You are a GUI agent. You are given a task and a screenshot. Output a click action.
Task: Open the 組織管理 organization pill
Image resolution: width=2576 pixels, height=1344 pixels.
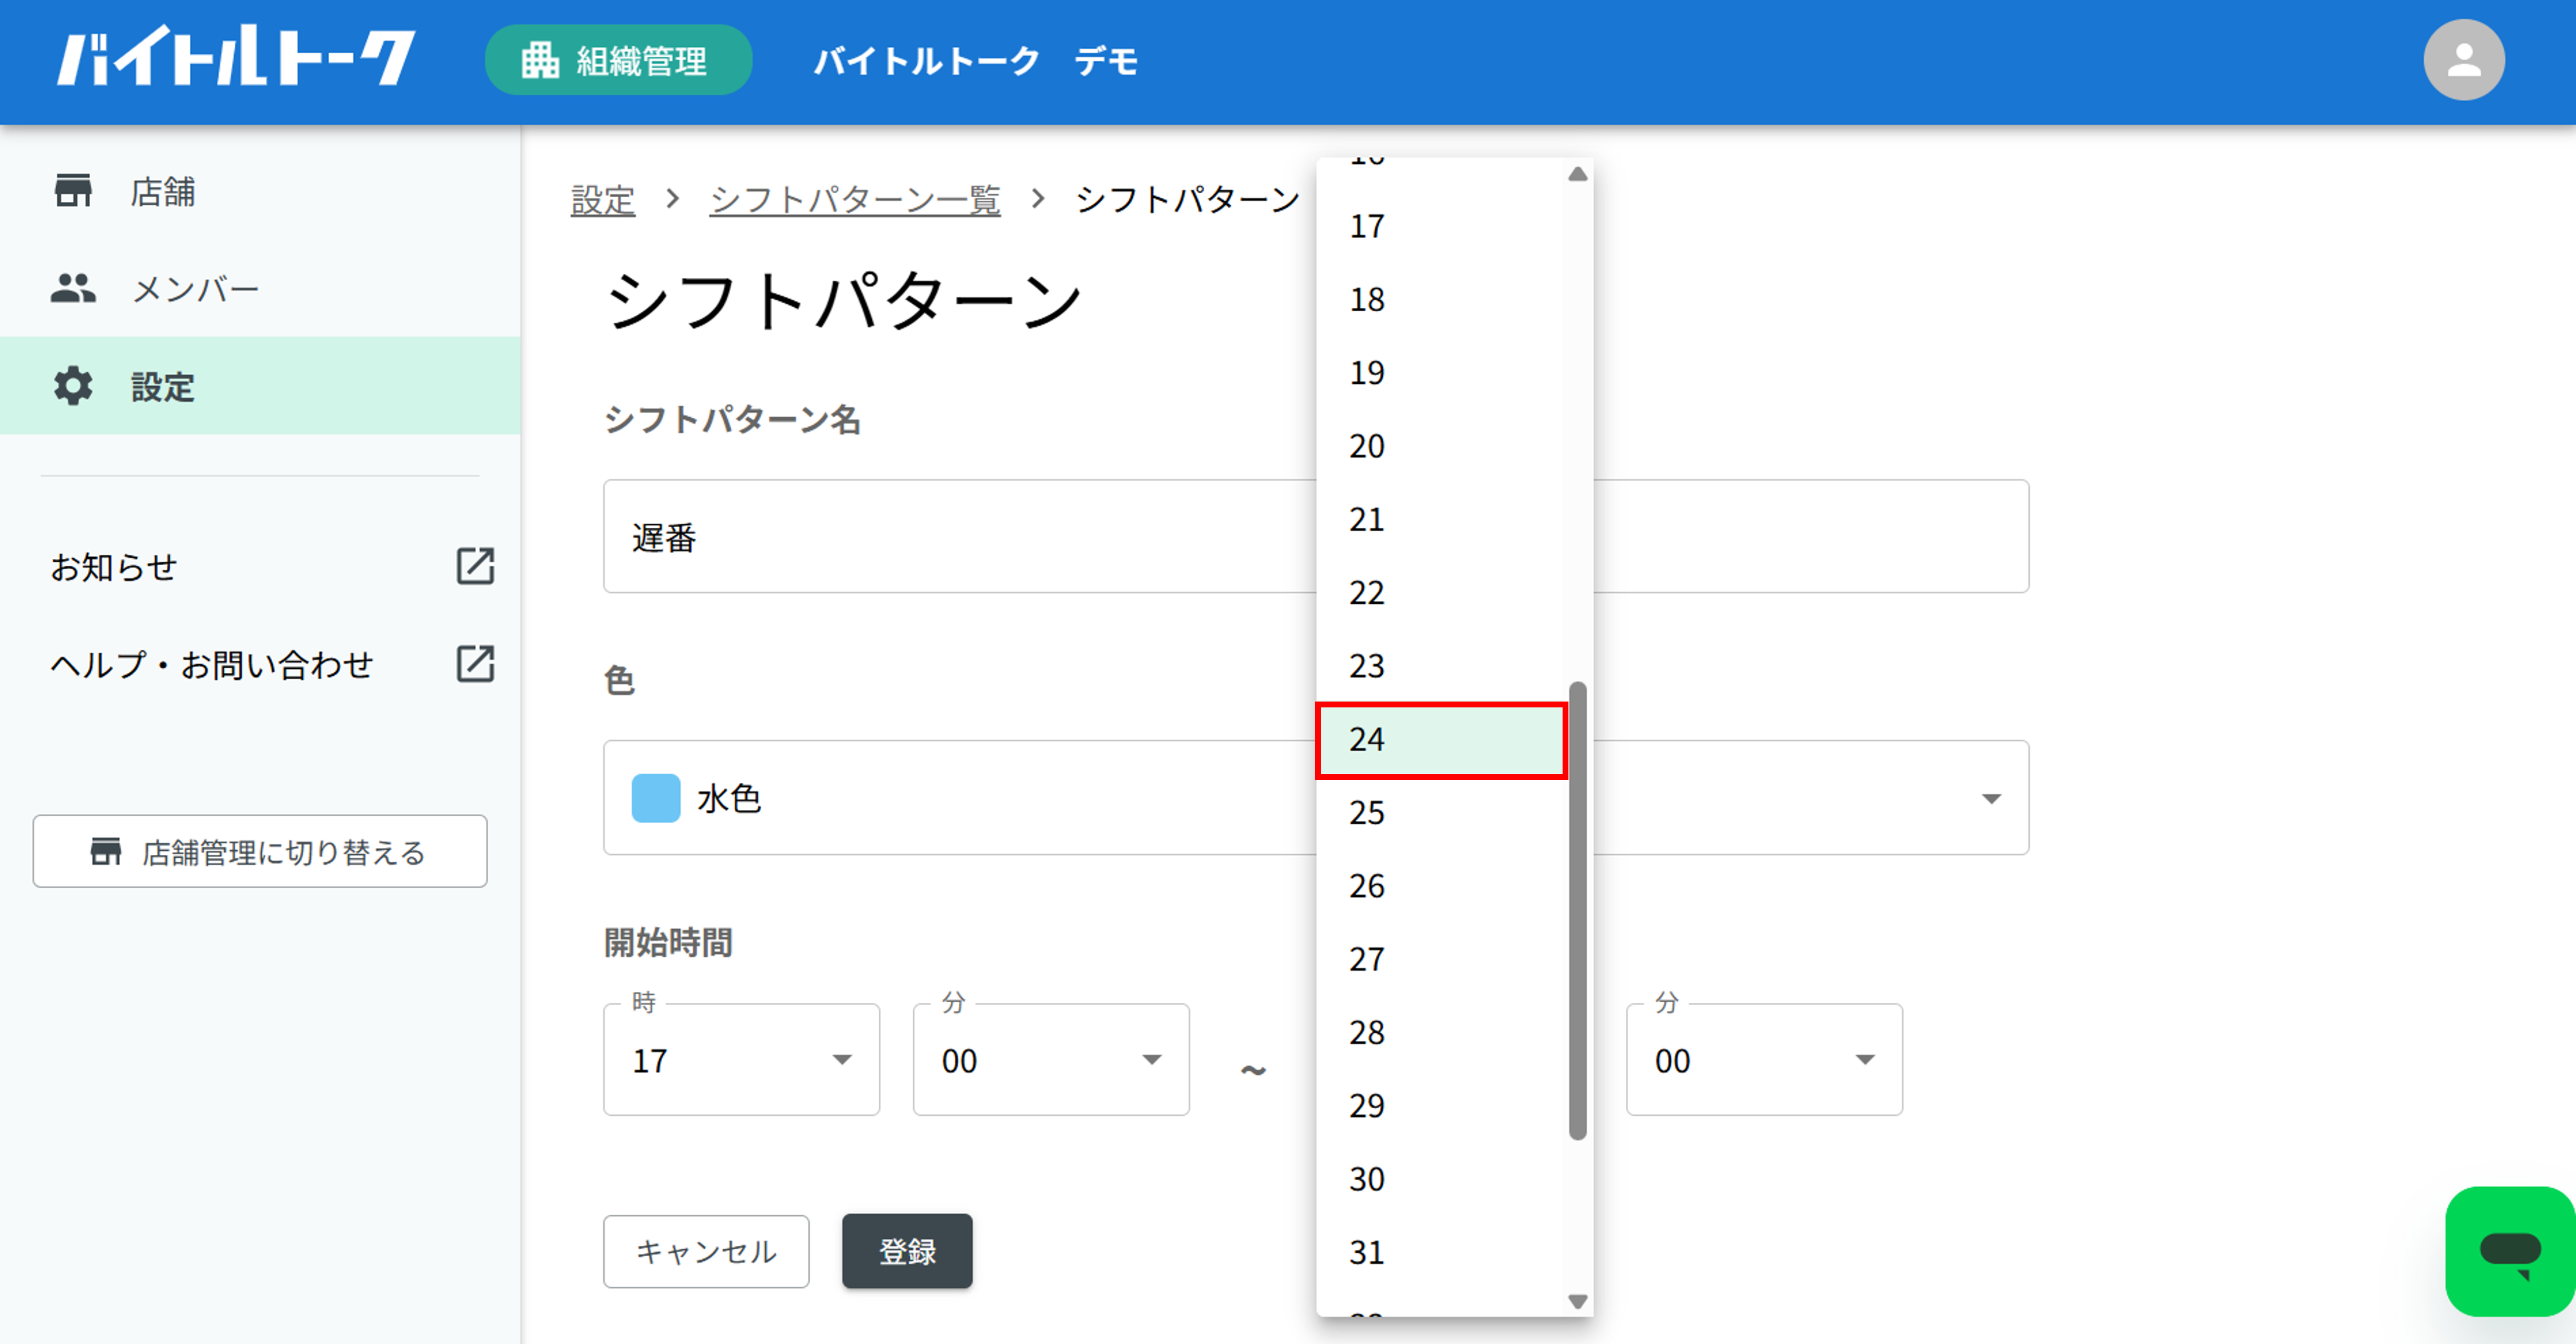tap(618, 61)
